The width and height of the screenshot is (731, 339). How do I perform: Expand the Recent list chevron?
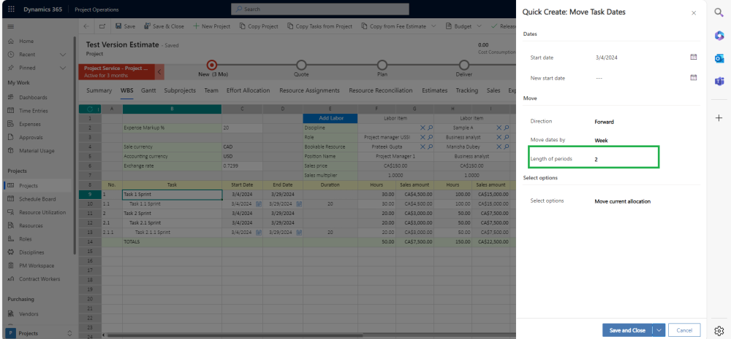(x=63, y=55)
